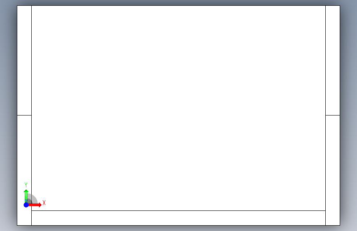Select the right outer edge of the model

340,115
